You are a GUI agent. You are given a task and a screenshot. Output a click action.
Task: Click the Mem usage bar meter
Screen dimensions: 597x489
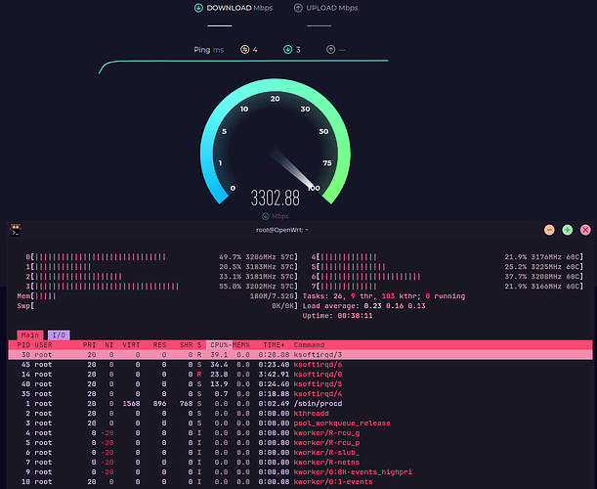click(157, 296)
